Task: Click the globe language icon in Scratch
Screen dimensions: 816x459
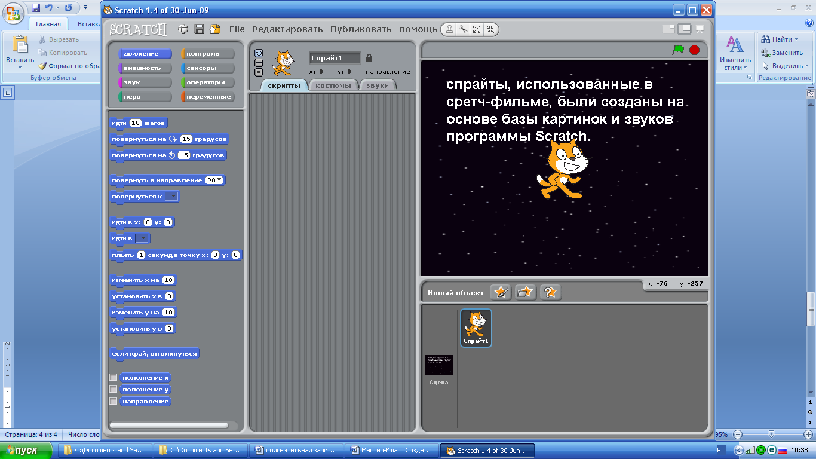Action: tap(183, 29)
